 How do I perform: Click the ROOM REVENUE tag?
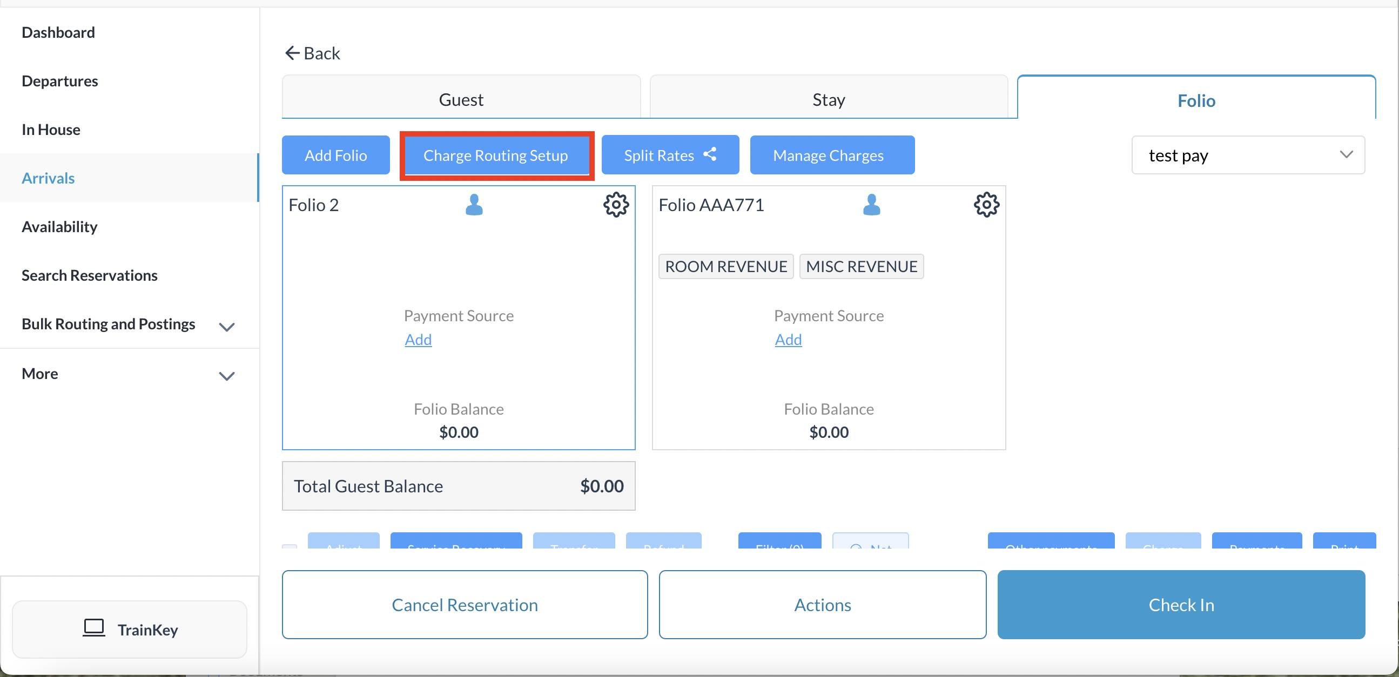point(725,267)
